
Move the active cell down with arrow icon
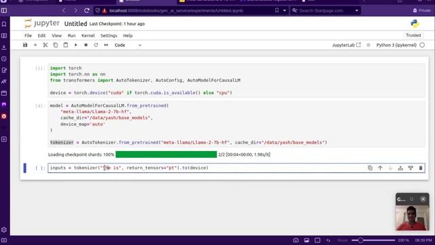click(390, 168)
